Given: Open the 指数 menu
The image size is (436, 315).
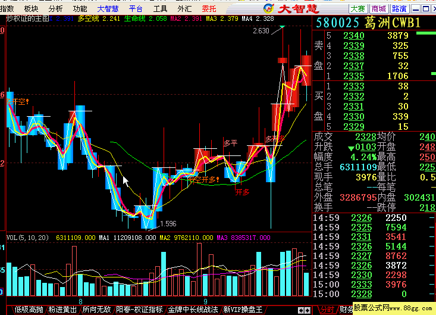Looking at the screenshot, I should click(7, 9).
